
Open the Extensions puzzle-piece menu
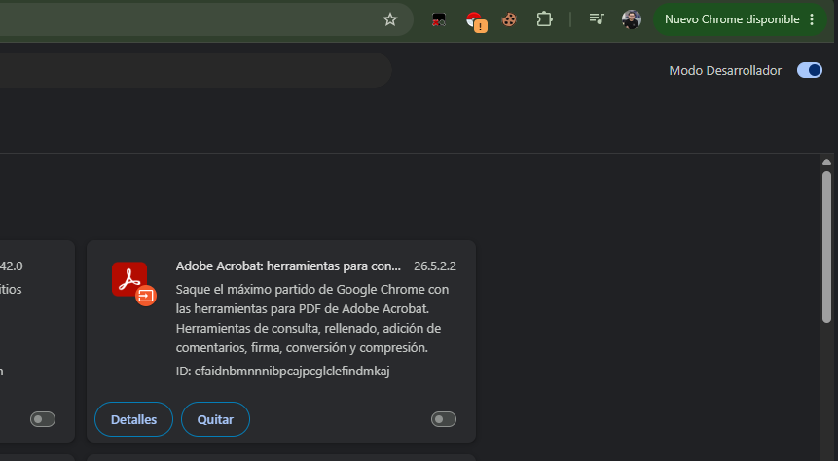[x=544, y=19]
